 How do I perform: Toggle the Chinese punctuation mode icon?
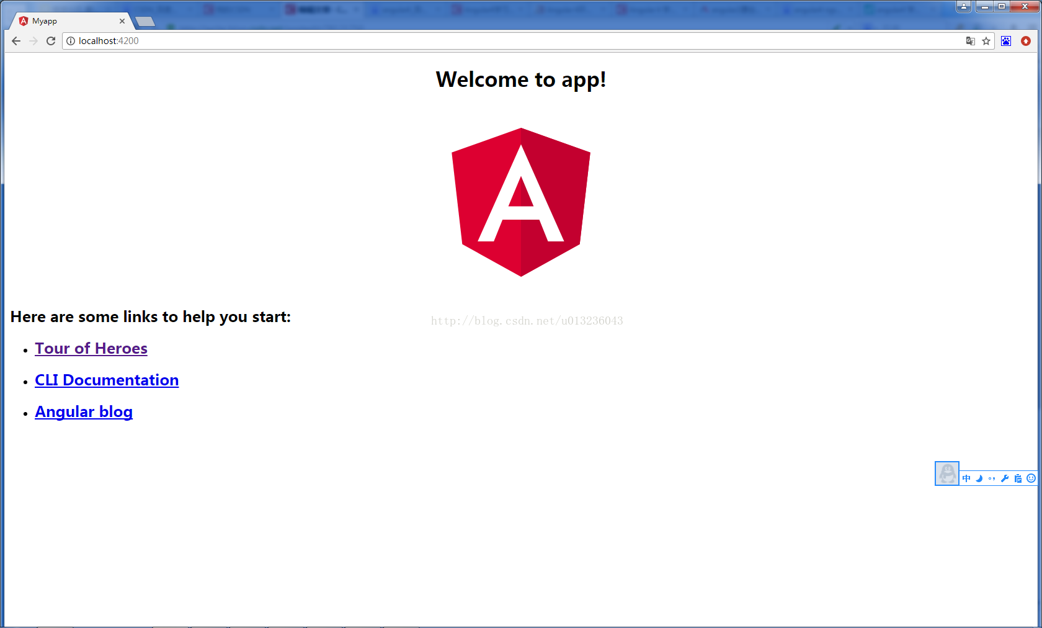coord(992,478)
